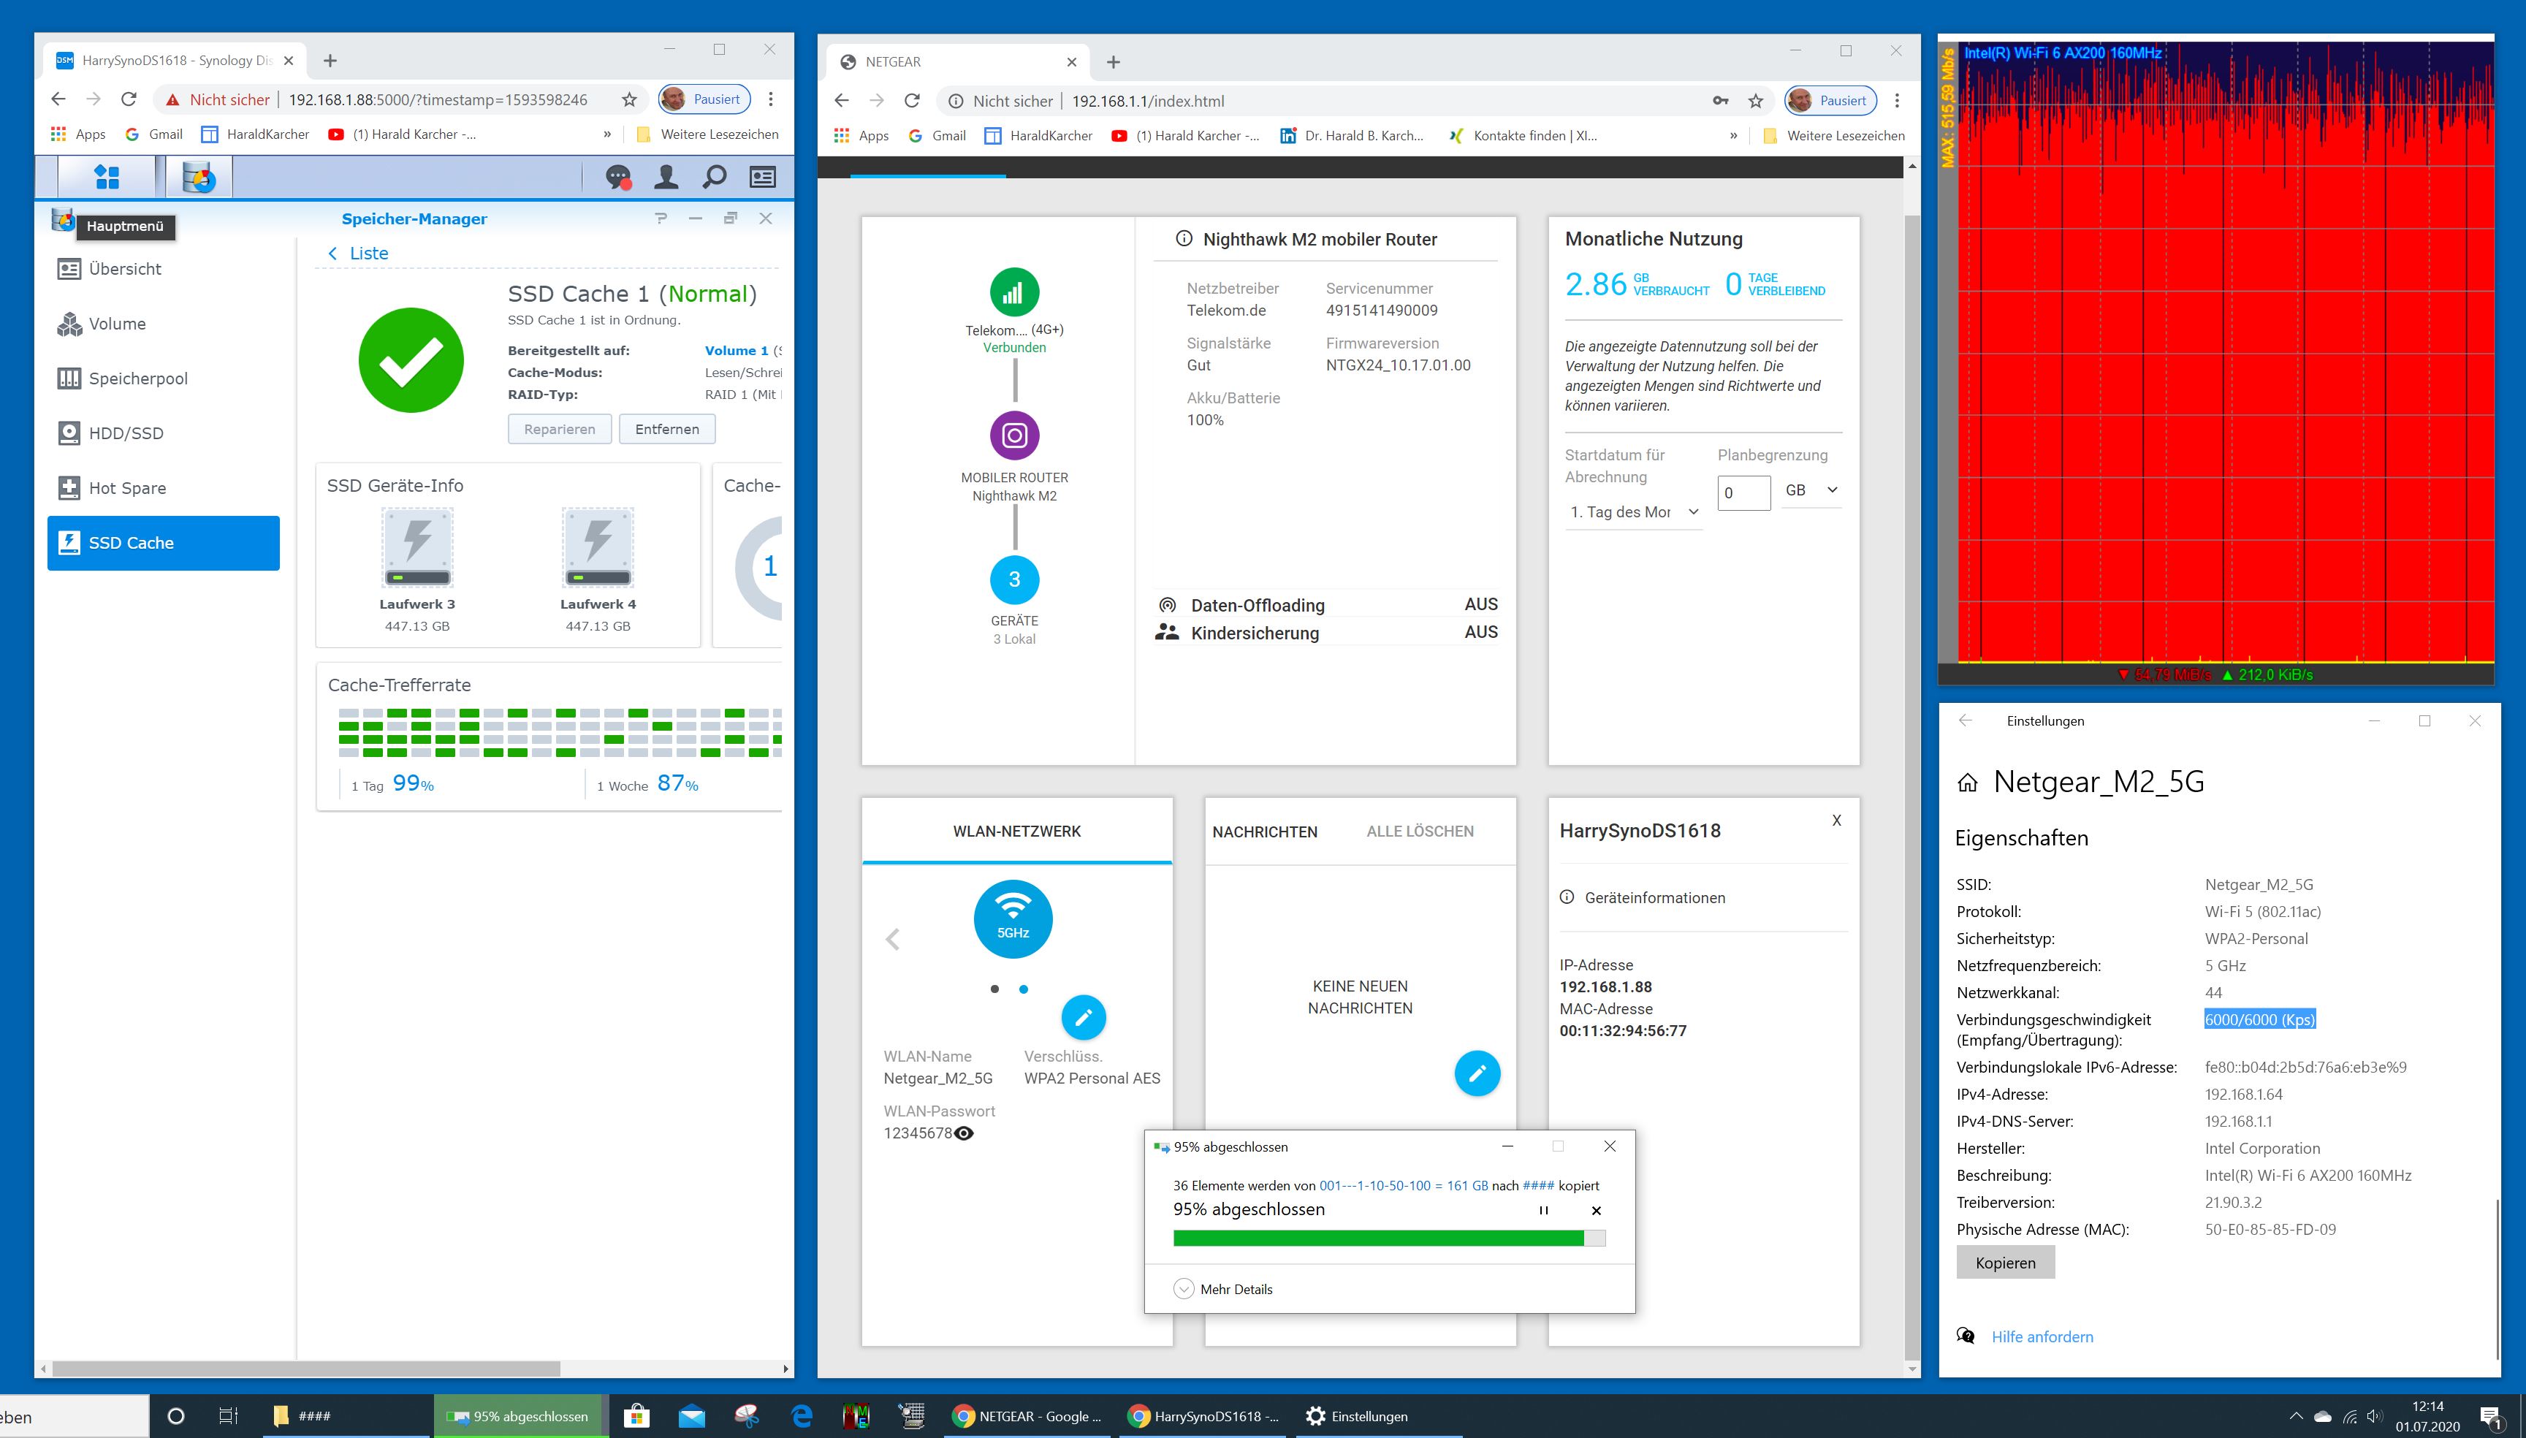
Task: Click Kopieren button in network properties
Action: tap(2004, 1263)
